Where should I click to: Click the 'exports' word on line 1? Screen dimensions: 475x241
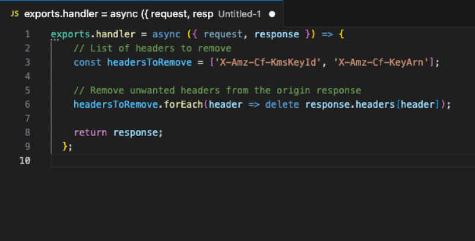[x=71, y=34]
